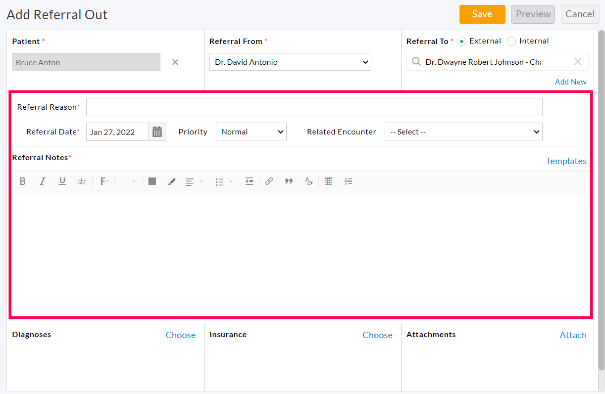Switch referral type to Internal
The height and width of the screenshot is (394, 605).
click(x=511, y=41)
